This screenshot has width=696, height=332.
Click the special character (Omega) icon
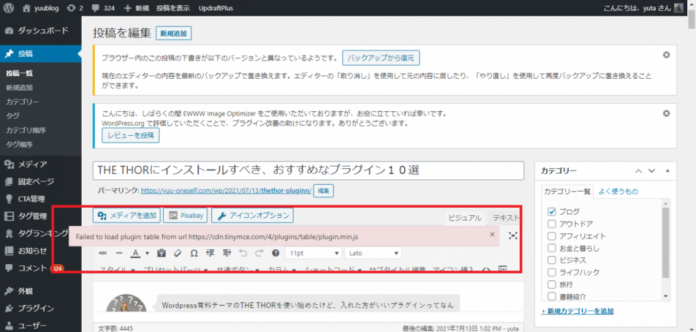[x=194, y=253]
